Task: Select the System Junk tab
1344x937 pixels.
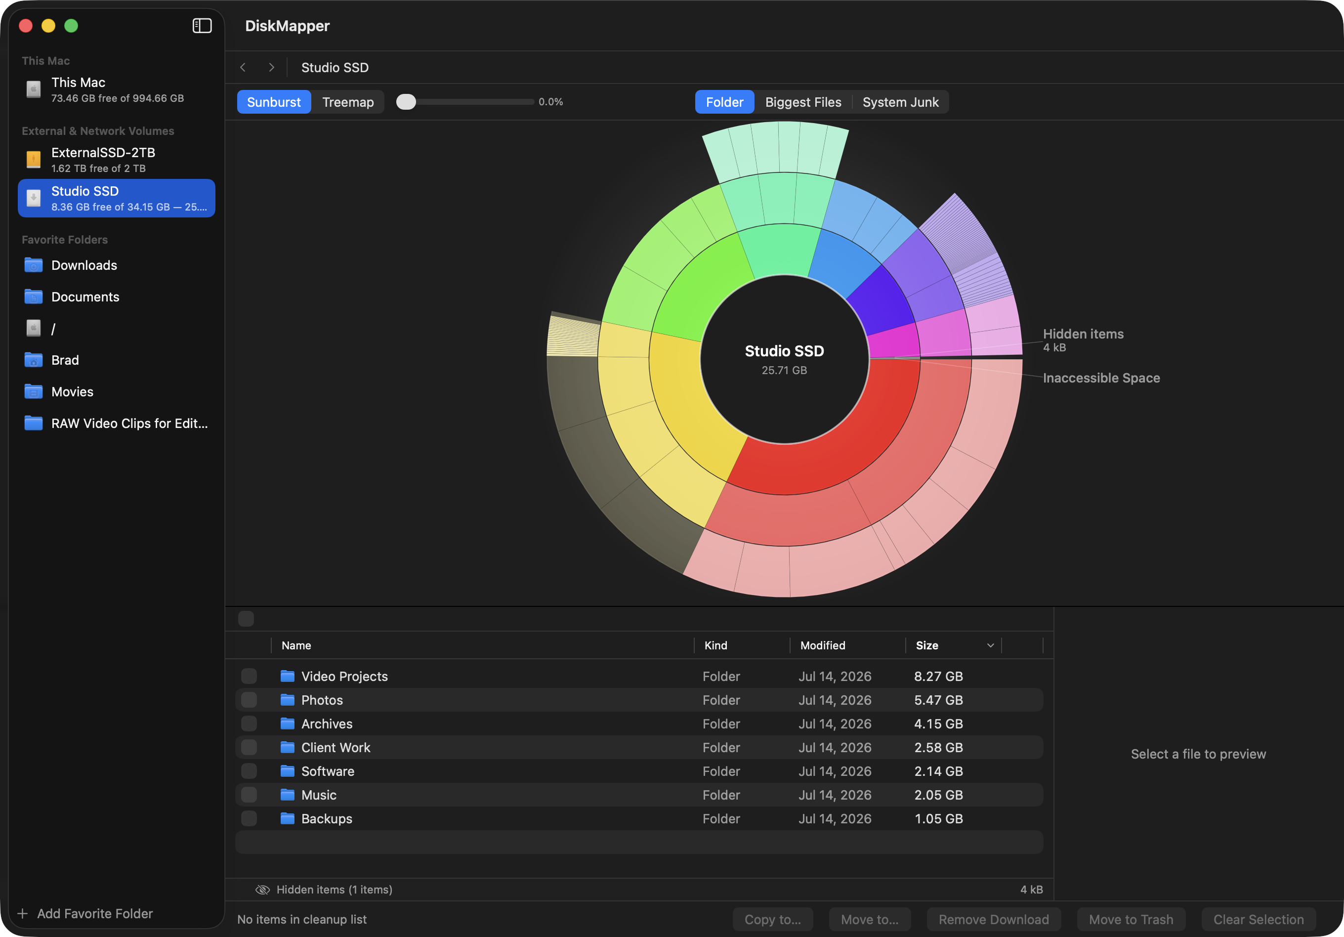Action: 900,102
